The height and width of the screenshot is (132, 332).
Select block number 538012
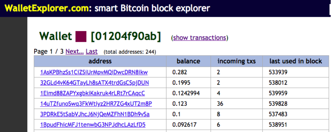[278, 83]
